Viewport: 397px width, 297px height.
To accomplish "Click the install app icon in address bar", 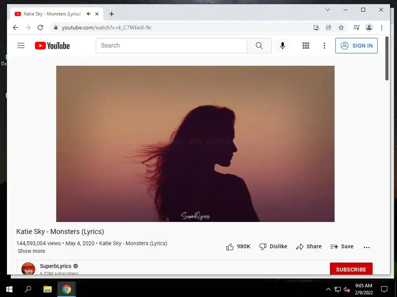I will coord(316,27).
